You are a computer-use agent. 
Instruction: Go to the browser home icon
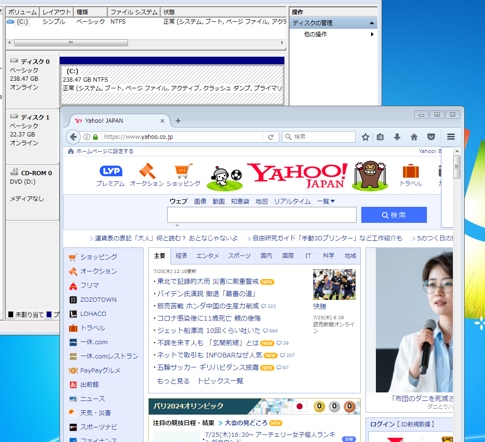coord(414,137)
